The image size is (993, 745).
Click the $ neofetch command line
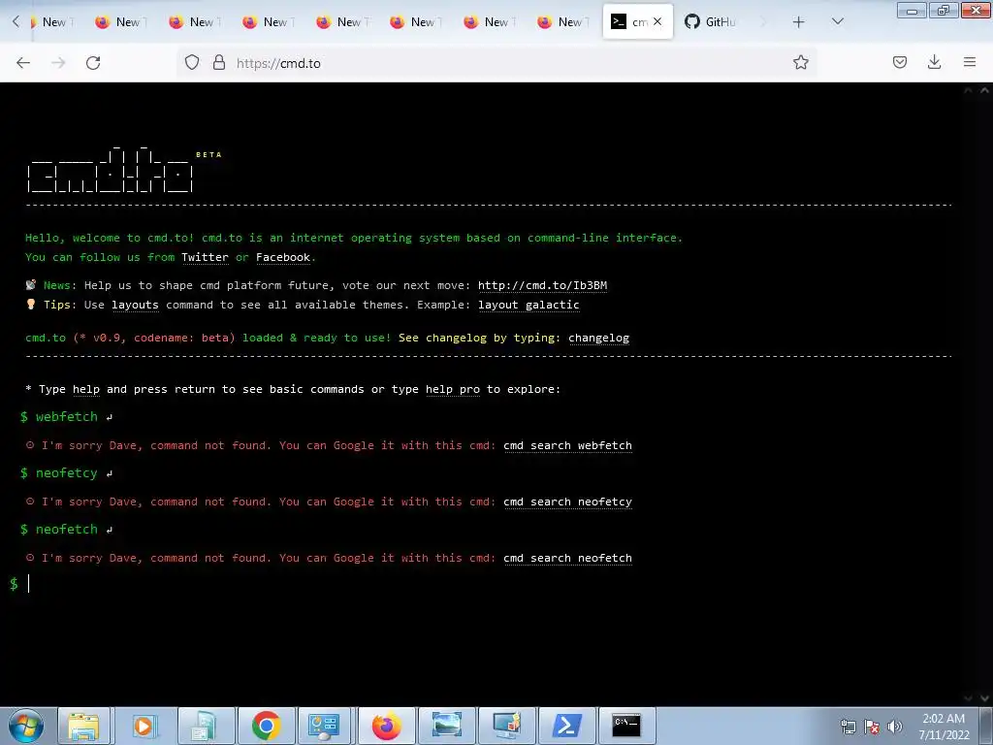[x=67, y=530]
